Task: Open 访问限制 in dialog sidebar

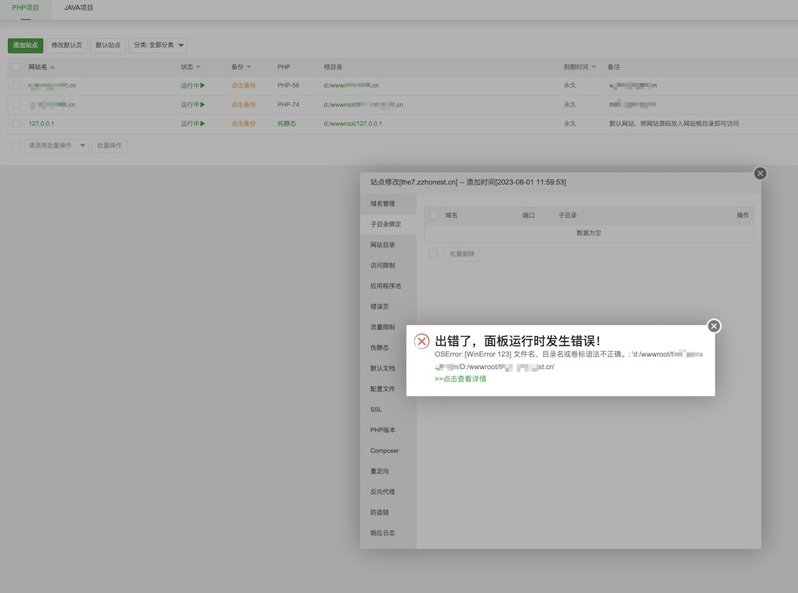Action: [x=388, y=265]
